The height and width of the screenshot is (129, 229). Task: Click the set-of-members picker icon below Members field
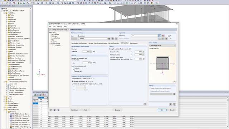click(x=160, y=39)
